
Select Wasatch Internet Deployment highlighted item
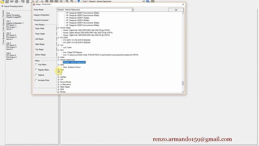pyautogui.click(x=74, y=62)
